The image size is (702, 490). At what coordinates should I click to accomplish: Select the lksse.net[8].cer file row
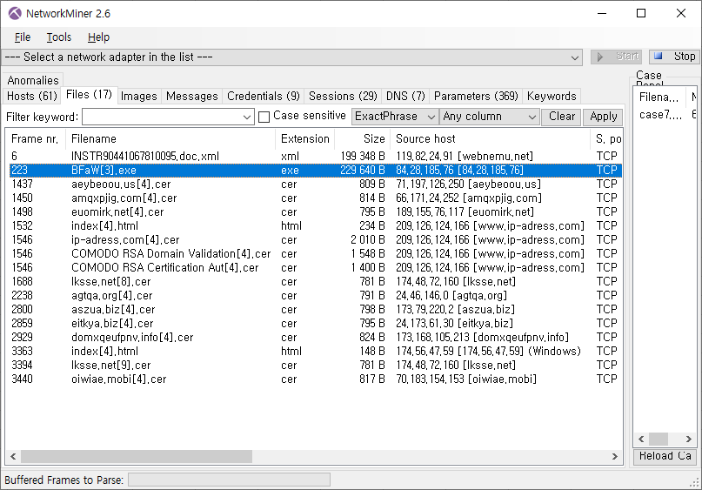tap(316, 281)
